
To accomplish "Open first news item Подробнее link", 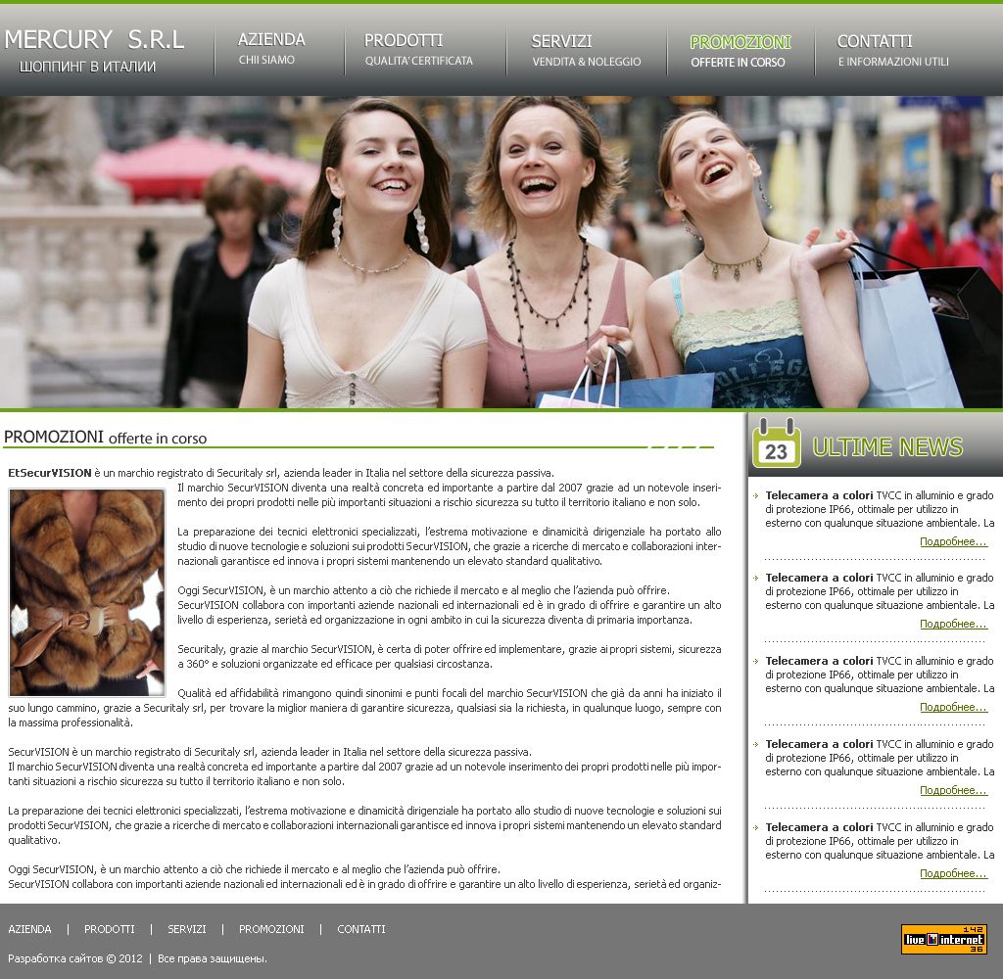I will pyautogui.click(x=953, y=541).
